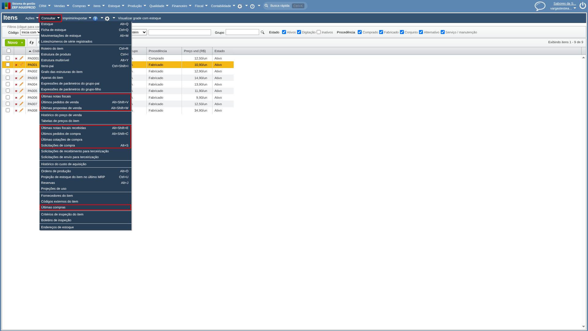Uncheck the Comprado checkbox
This screenshot has height=331, width=588.
pyautogui.click(x=360, y=32)
